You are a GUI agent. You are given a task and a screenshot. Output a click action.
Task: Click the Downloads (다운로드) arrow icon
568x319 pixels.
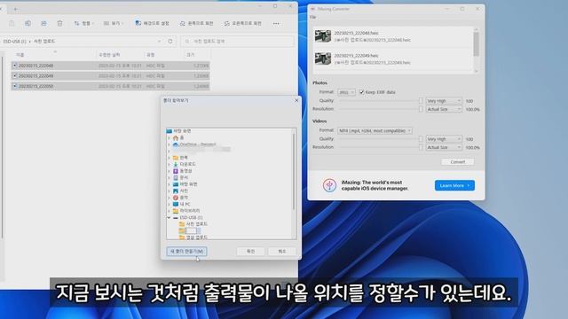176,164
